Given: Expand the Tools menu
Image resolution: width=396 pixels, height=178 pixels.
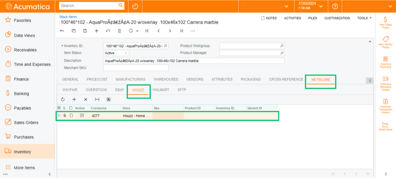Looking at the screenshot, I should tap(364, 18).
